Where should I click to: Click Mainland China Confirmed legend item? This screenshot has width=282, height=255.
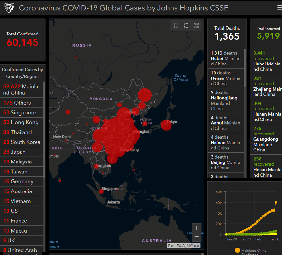pos(250,251)
